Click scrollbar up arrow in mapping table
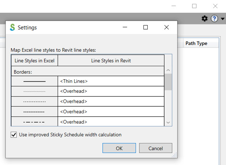The image size is (226, 165). tap(168, 70)
